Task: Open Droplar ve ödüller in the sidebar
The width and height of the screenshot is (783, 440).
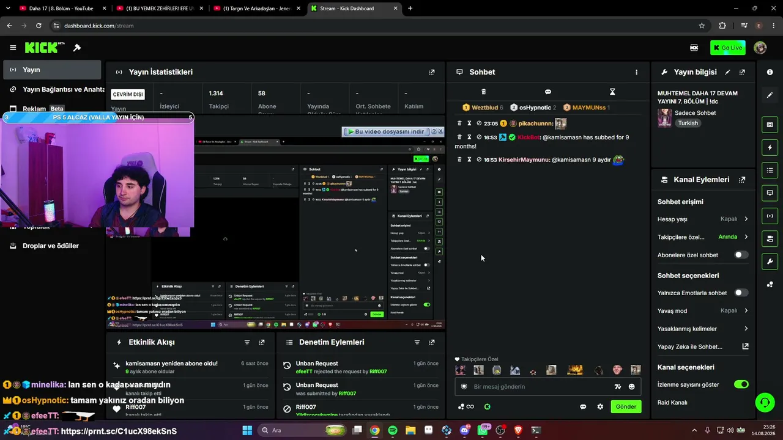Action: pyautogui.click(x=52, y=246)
